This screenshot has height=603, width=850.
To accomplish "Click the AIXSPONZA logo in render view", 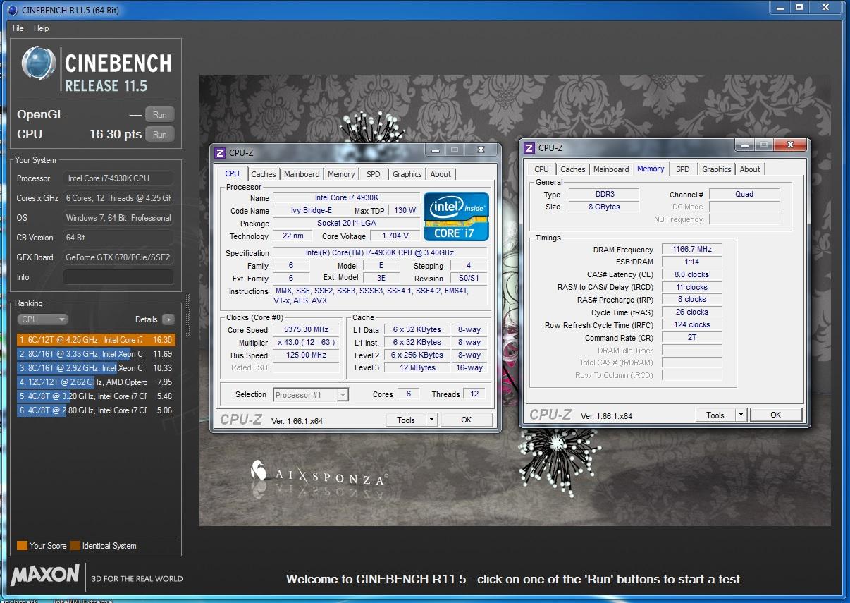I will tap(319, 473).
